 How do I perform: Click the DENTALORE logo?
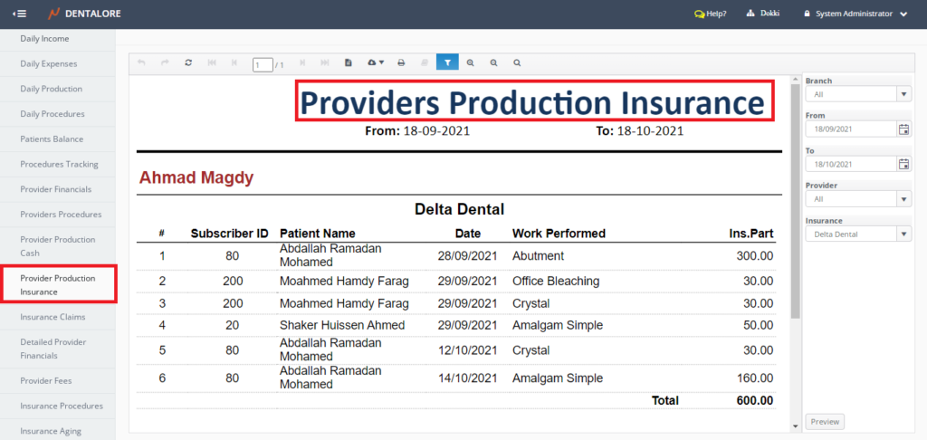click(x=84, y=14)
